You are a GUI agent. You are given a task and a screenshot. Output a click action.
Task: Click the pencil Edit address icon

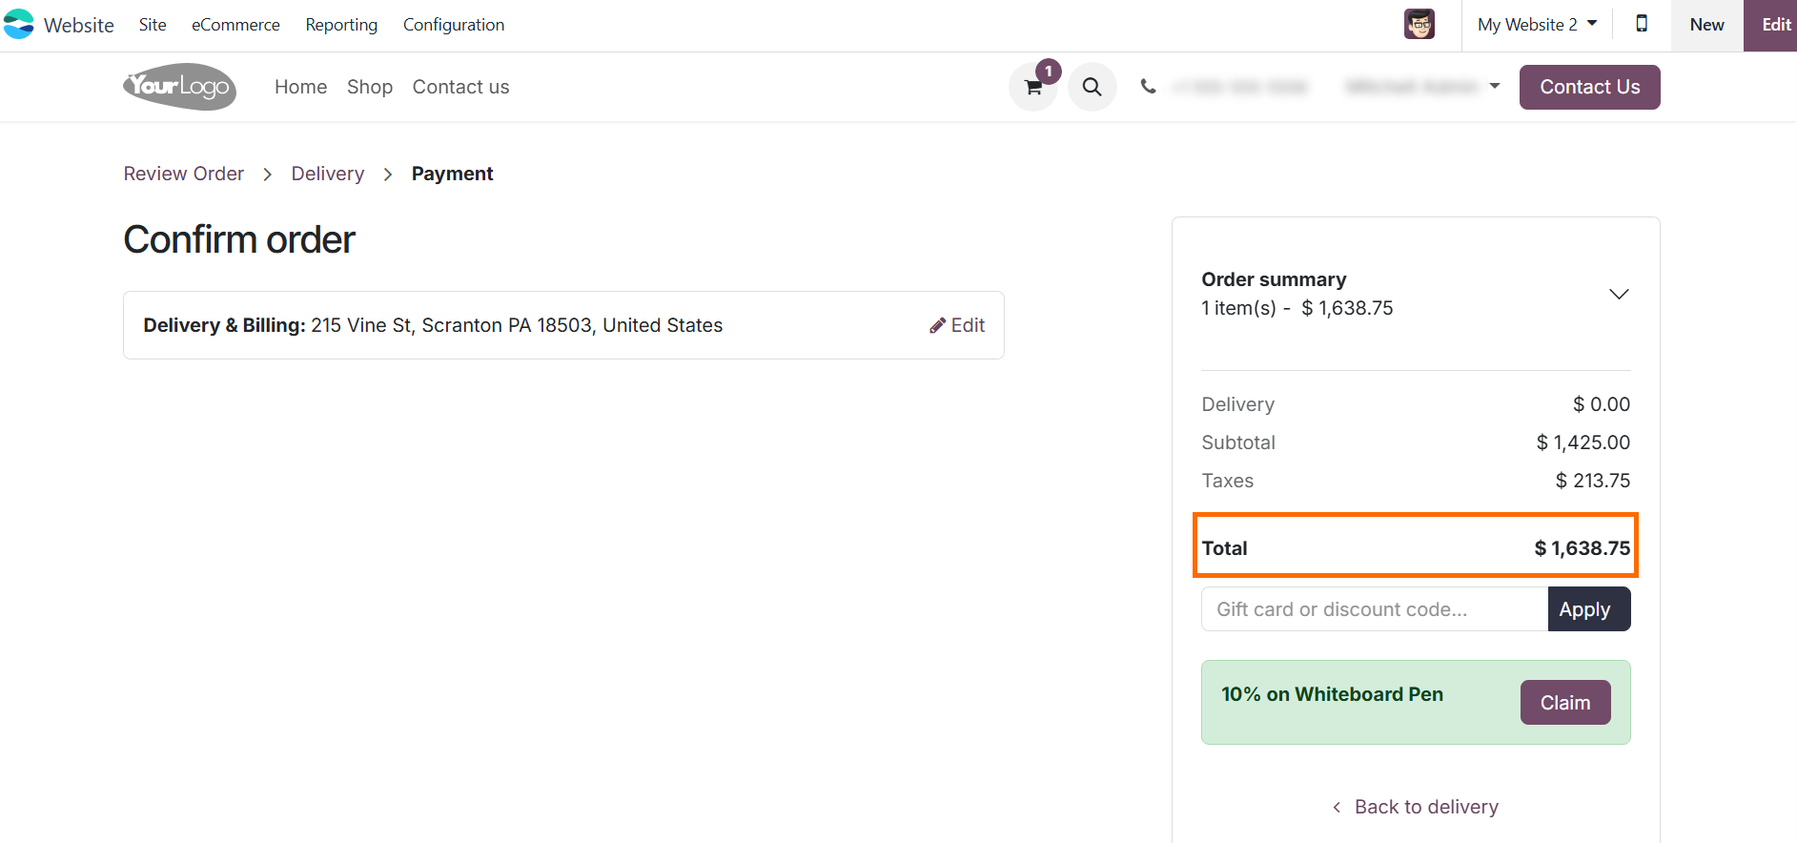pyautogui.click(x=937, y=325)
